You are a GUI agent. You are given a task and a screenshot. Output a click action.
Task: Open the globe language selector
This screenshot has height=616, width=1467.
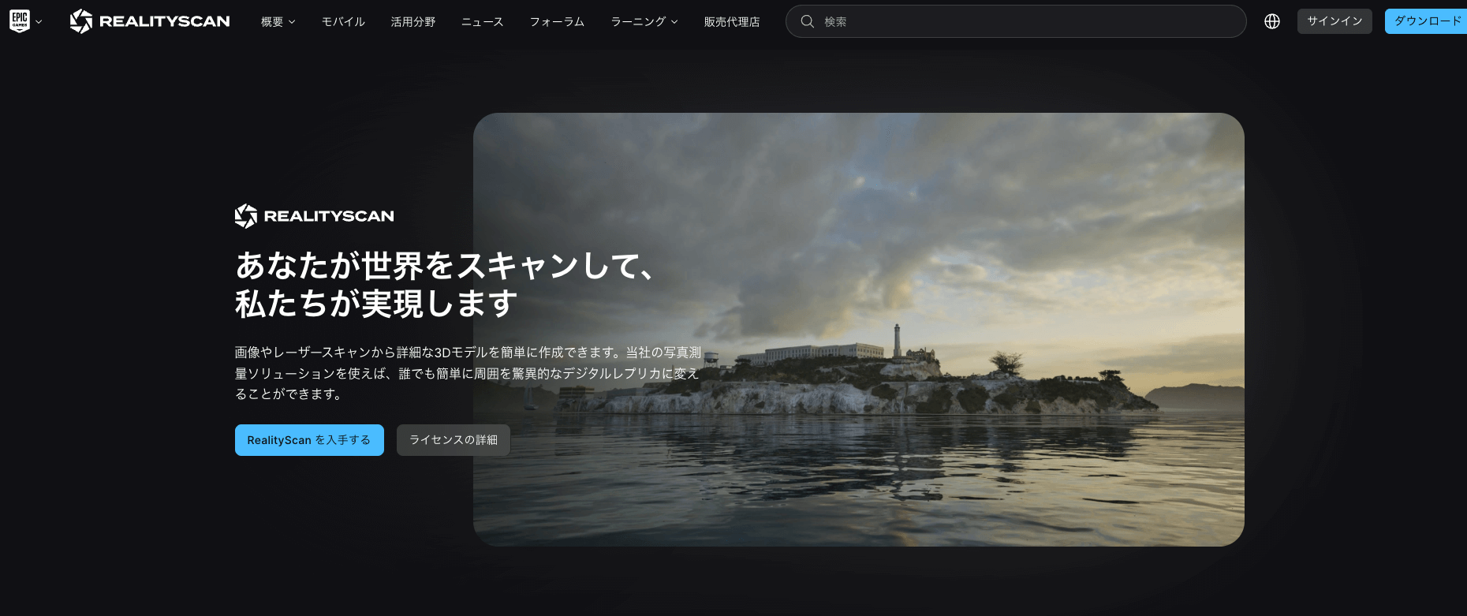(x=1272, y=21)
